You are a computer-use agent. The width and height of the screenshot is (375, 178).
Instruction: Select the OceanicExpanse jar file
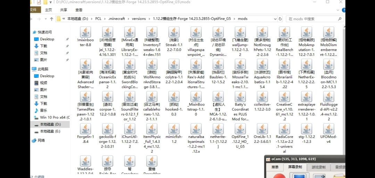click(107, 74)
